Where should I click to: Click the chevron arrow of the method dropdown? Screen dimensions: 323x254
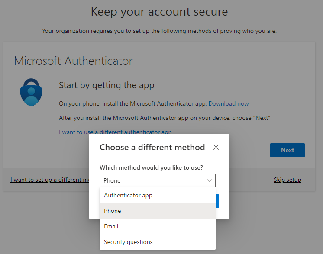(210, 180)
